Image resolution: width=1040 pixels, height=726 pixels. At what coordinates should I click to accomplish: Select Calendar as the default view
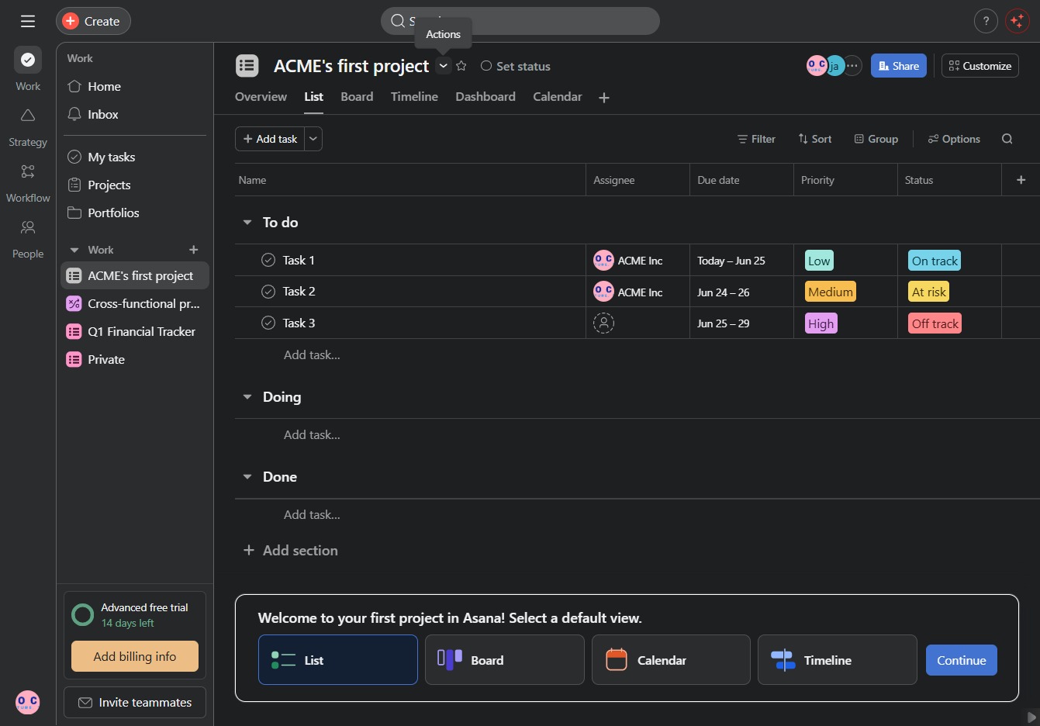[671, 660]
